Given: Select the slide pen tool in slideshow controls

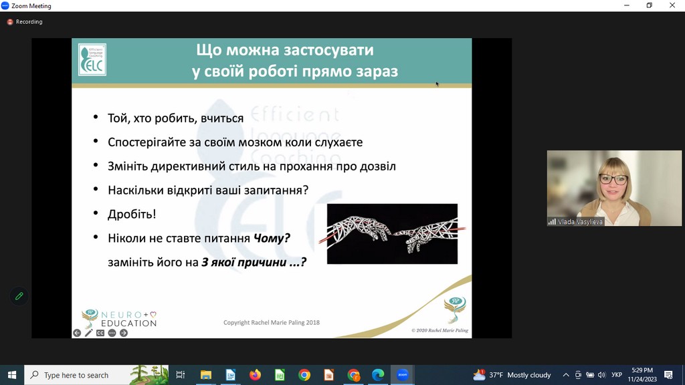Looking at the screenshot, I should click(x=88, y=333).
